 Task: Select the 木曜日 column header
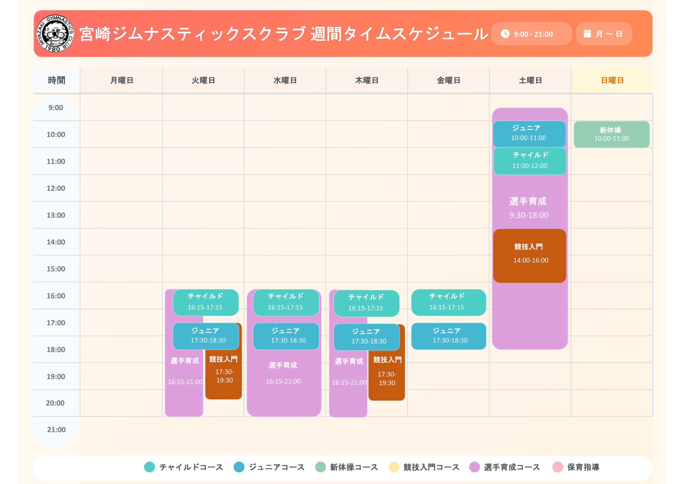(367, 80)
